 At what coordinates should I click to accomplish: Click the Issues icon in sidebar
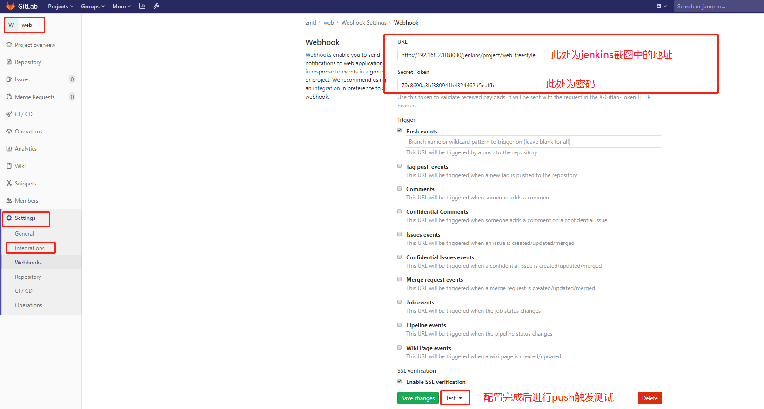click(9, 79)
